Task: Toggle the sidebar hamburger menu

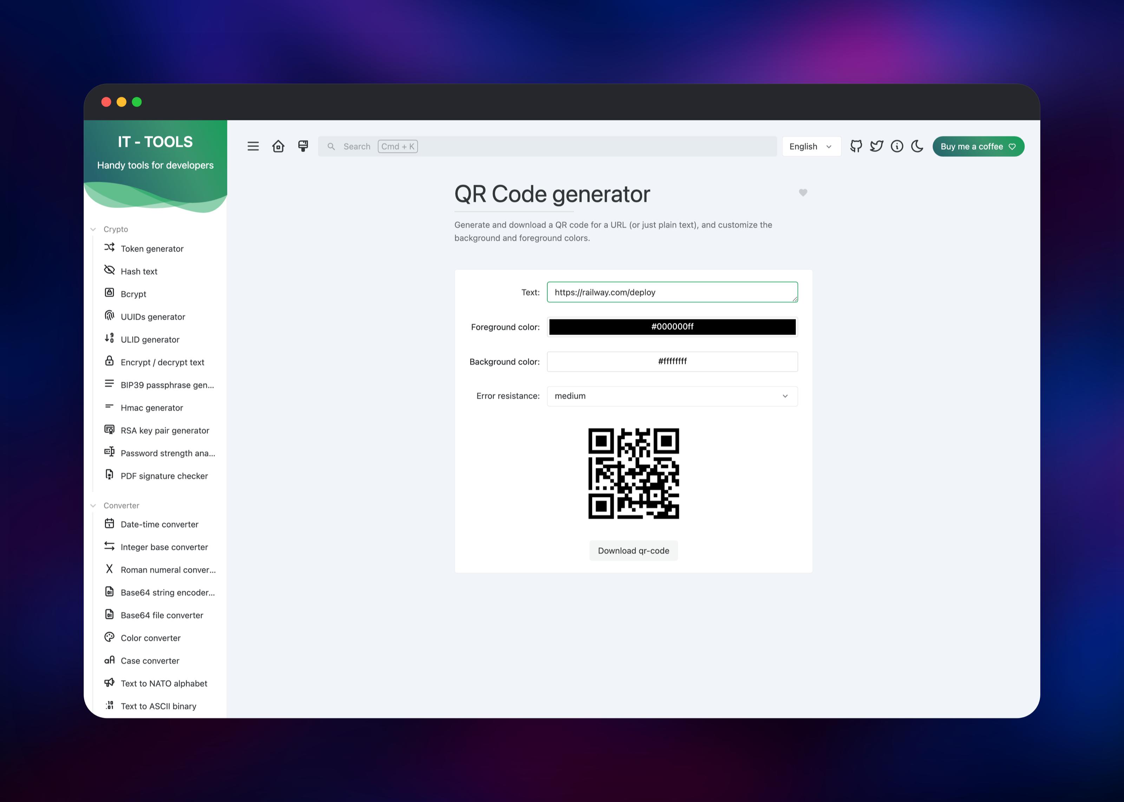Action: pos(253,146)
